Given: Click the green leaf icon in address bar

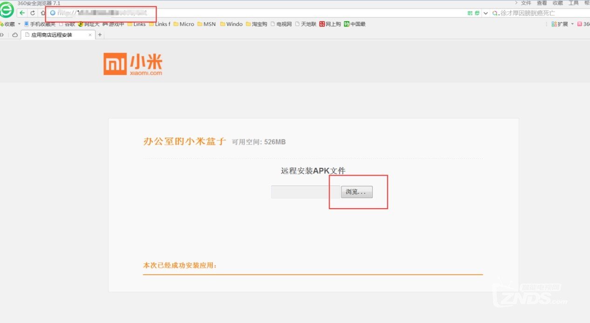Looking at the screenshot, I should [x=477, y=13].
